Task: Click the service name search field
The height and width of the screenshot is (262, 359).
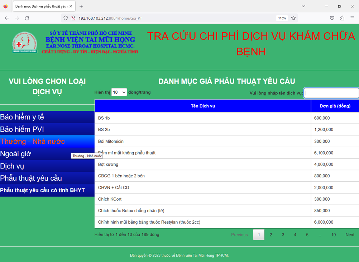Action: 331,93
